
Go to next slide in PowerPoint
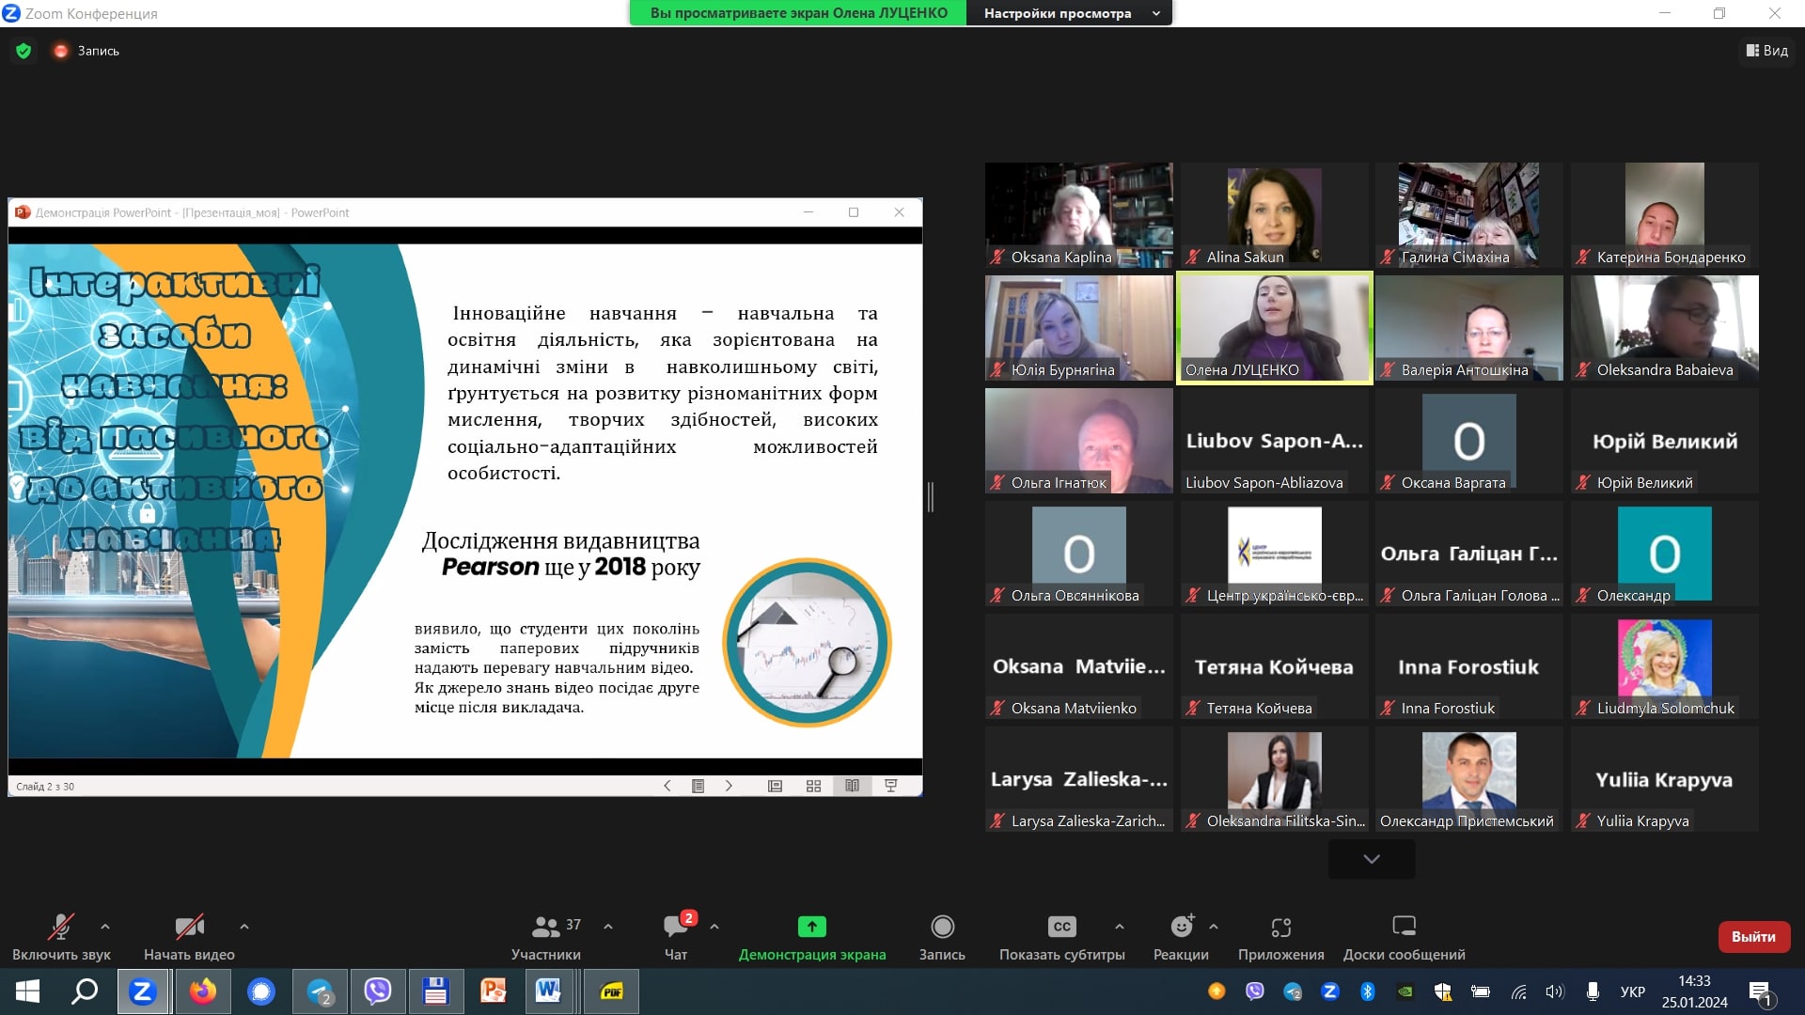[x=729, y=786]
